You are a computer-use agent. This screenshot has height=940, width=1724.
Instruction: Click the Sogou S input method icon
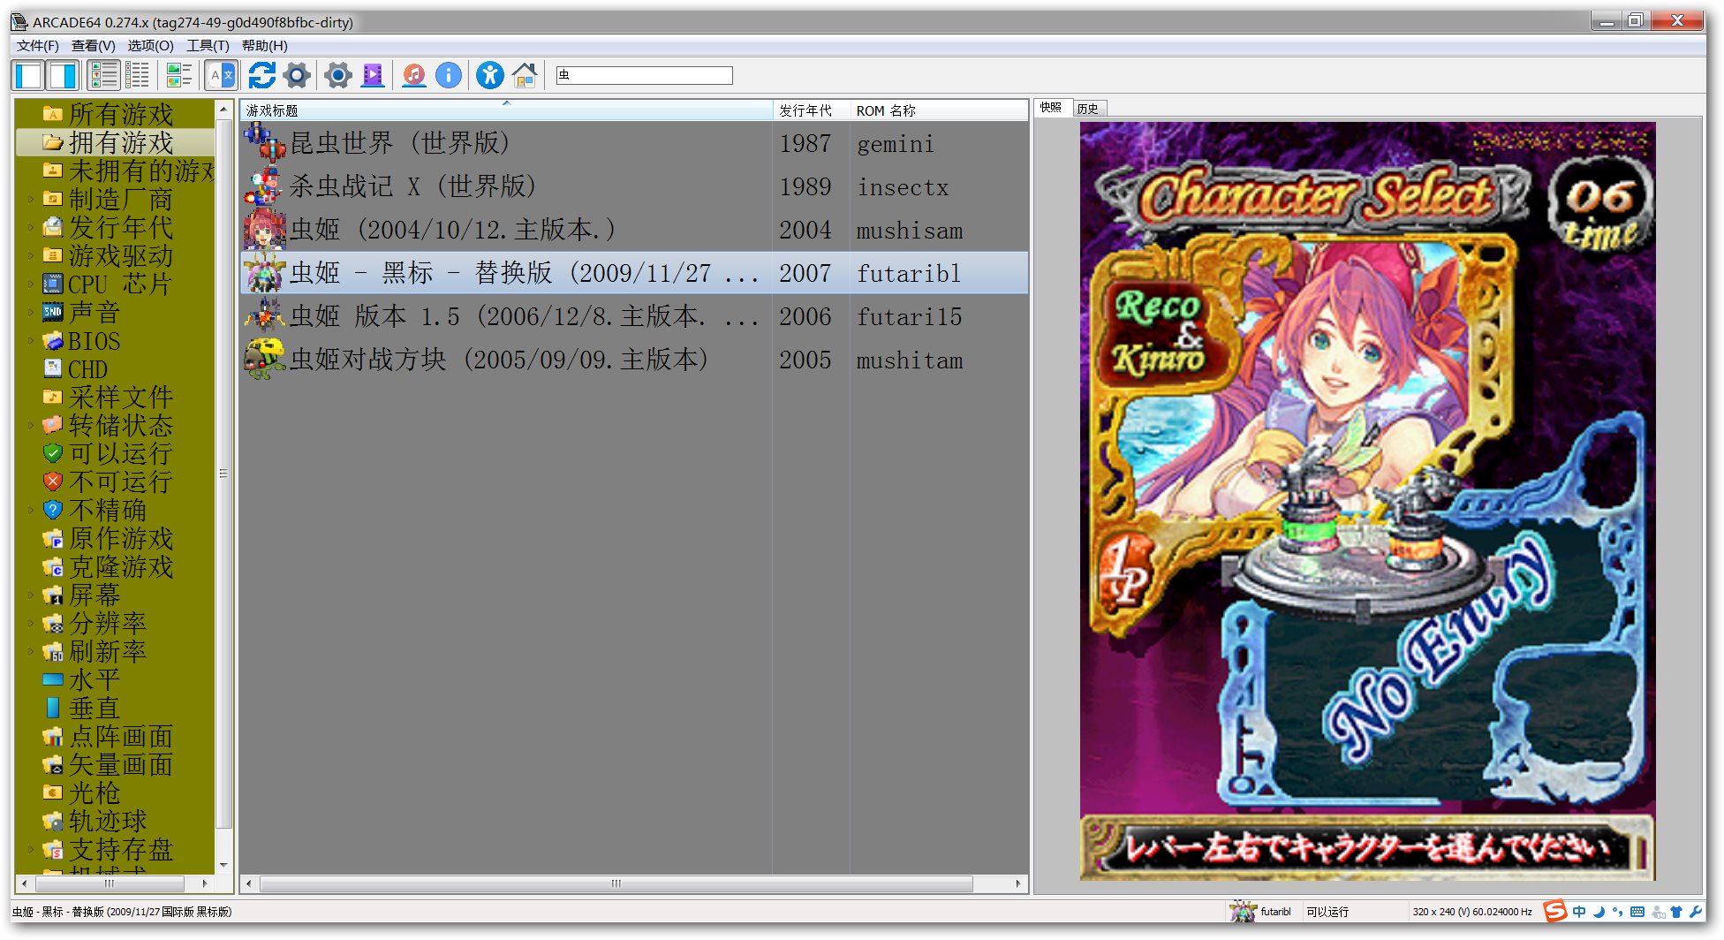(1555, 911)
